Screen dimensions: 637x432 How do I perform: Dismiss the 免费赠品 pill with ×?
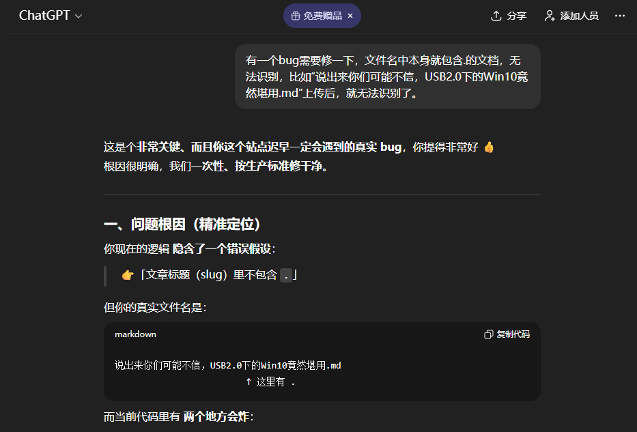tap(350, 16)
